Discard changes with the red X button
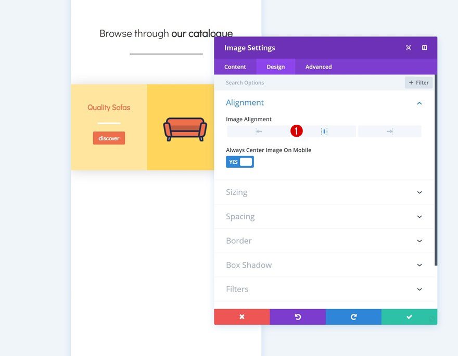Image resolution: width=458 pixels, height=356 pixels. pyautogui.click(x=241, y=317)
